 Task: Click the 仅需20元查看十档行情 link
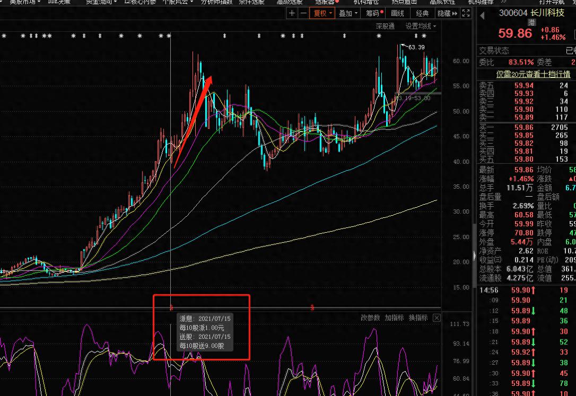(533, 74)
